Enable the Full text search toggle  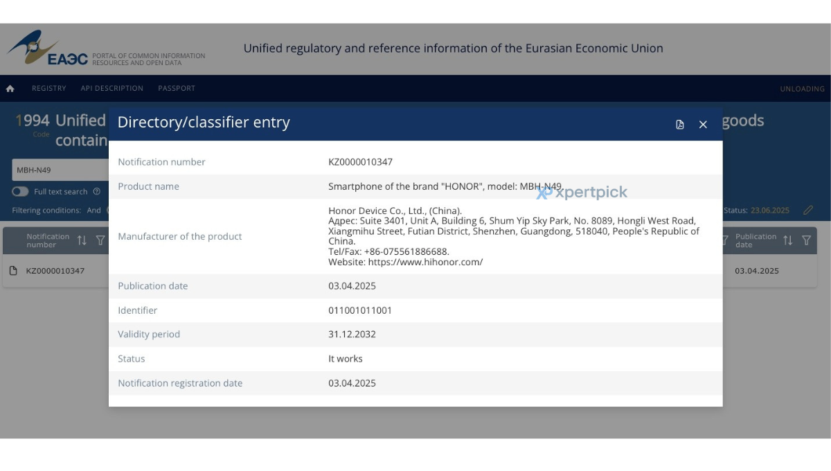tap(20, 192)
